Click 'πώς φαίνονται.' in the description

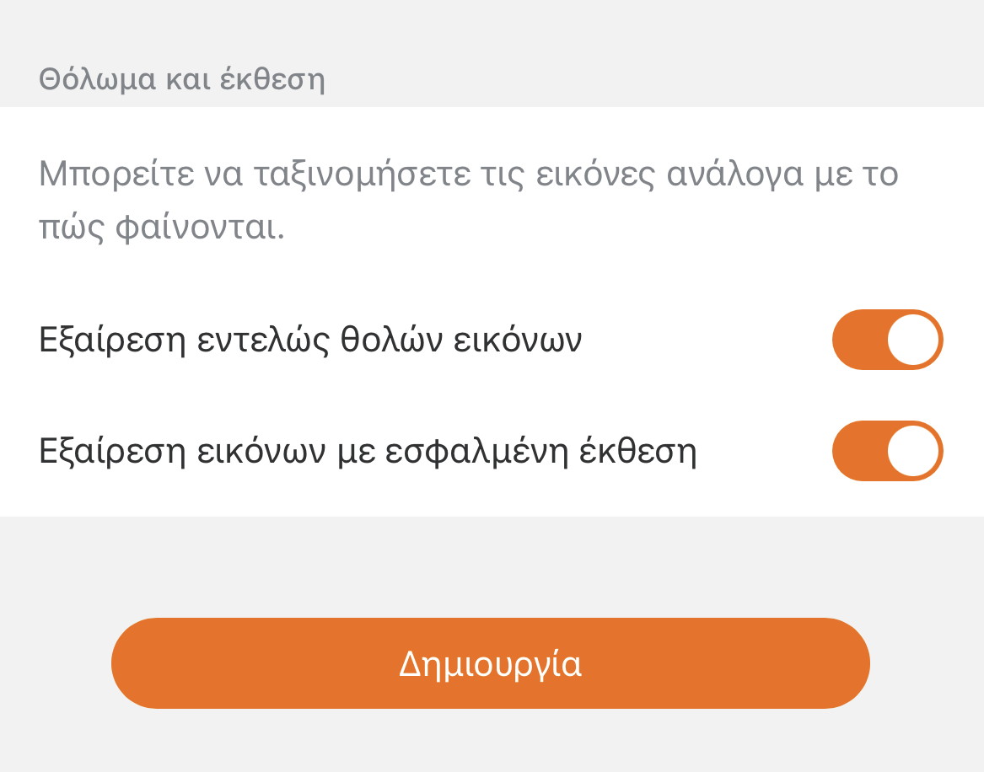162,228
